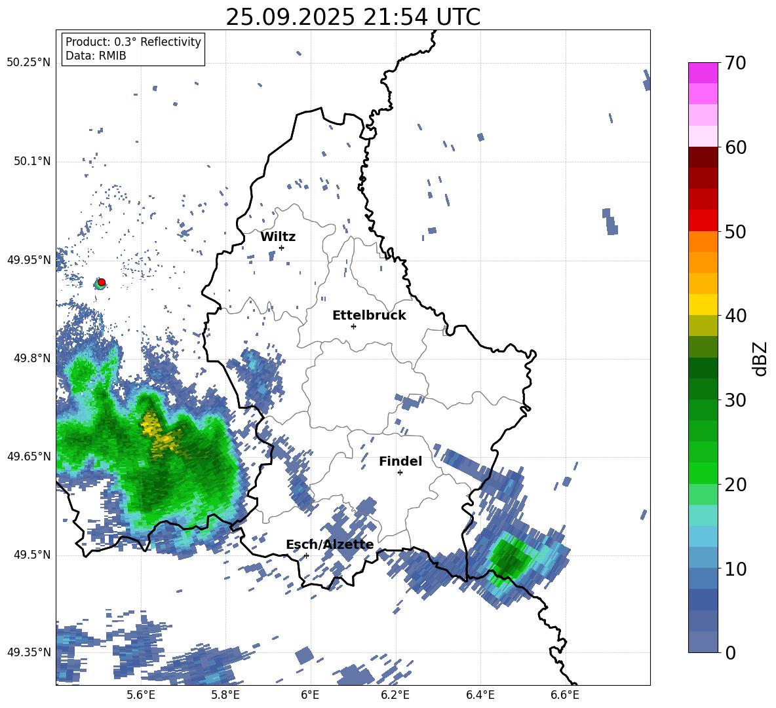Click the yellow colorbar swatch above 40
This screenshot has width=776, height=708.
coord(703,305)
